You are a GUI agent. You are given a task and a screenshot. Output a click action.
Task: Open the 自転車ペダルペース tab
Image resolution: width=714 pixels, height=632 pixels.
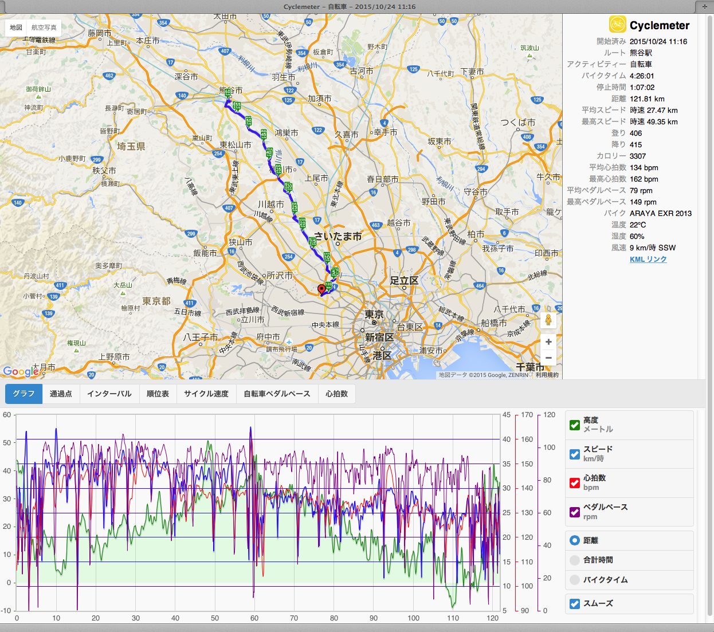277,394
